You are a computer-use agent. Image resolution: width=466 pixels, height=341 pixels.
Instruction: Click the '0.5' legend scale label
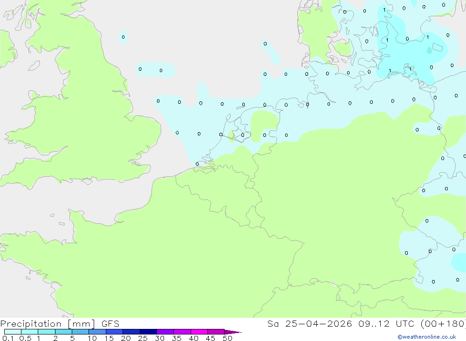click(25, 338)
